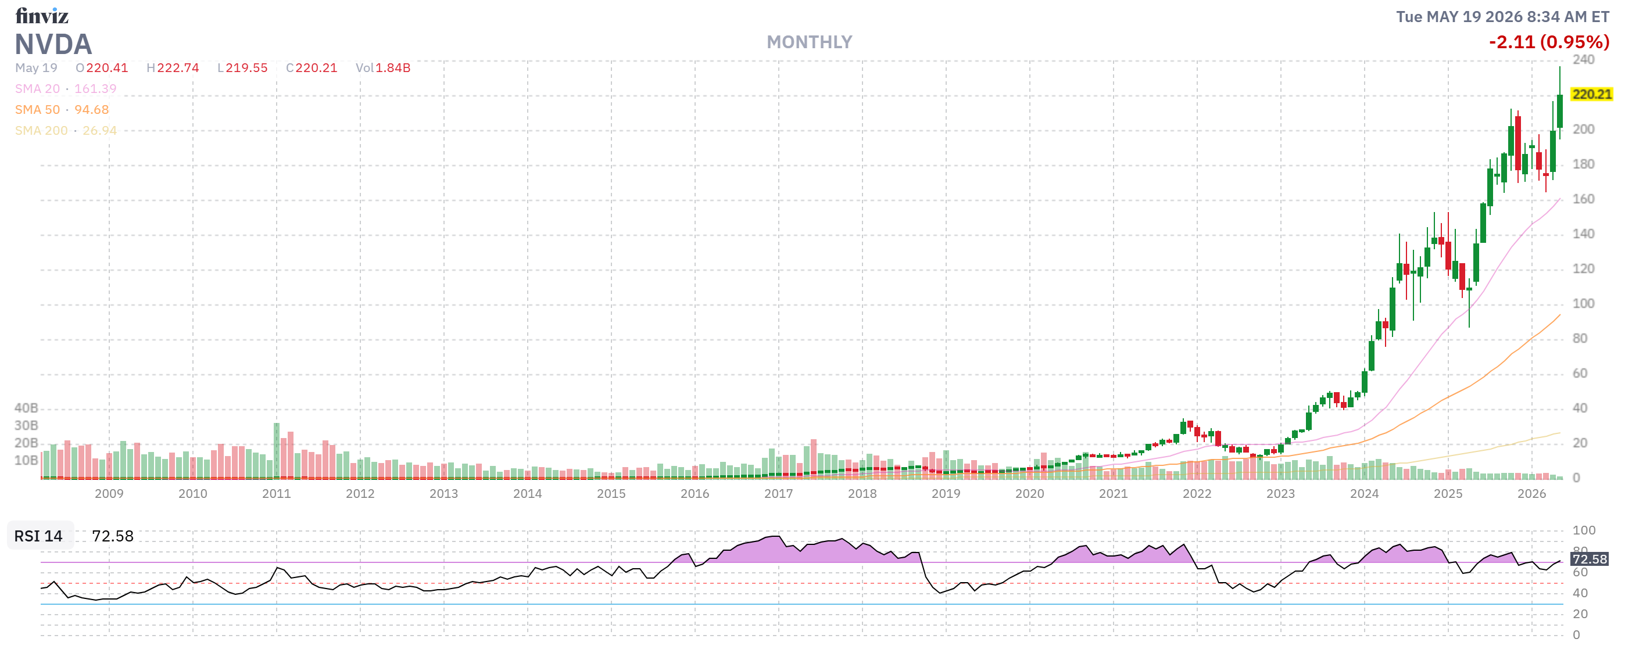Click the 40B volume axis label
1625x653 pixels.
tap(27, 408)
